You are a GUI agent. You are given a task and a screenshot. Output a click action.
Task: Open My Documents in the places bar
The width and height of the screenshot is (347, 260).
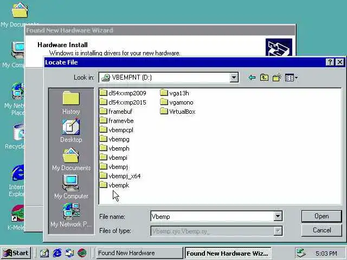[x=71, y=159]
